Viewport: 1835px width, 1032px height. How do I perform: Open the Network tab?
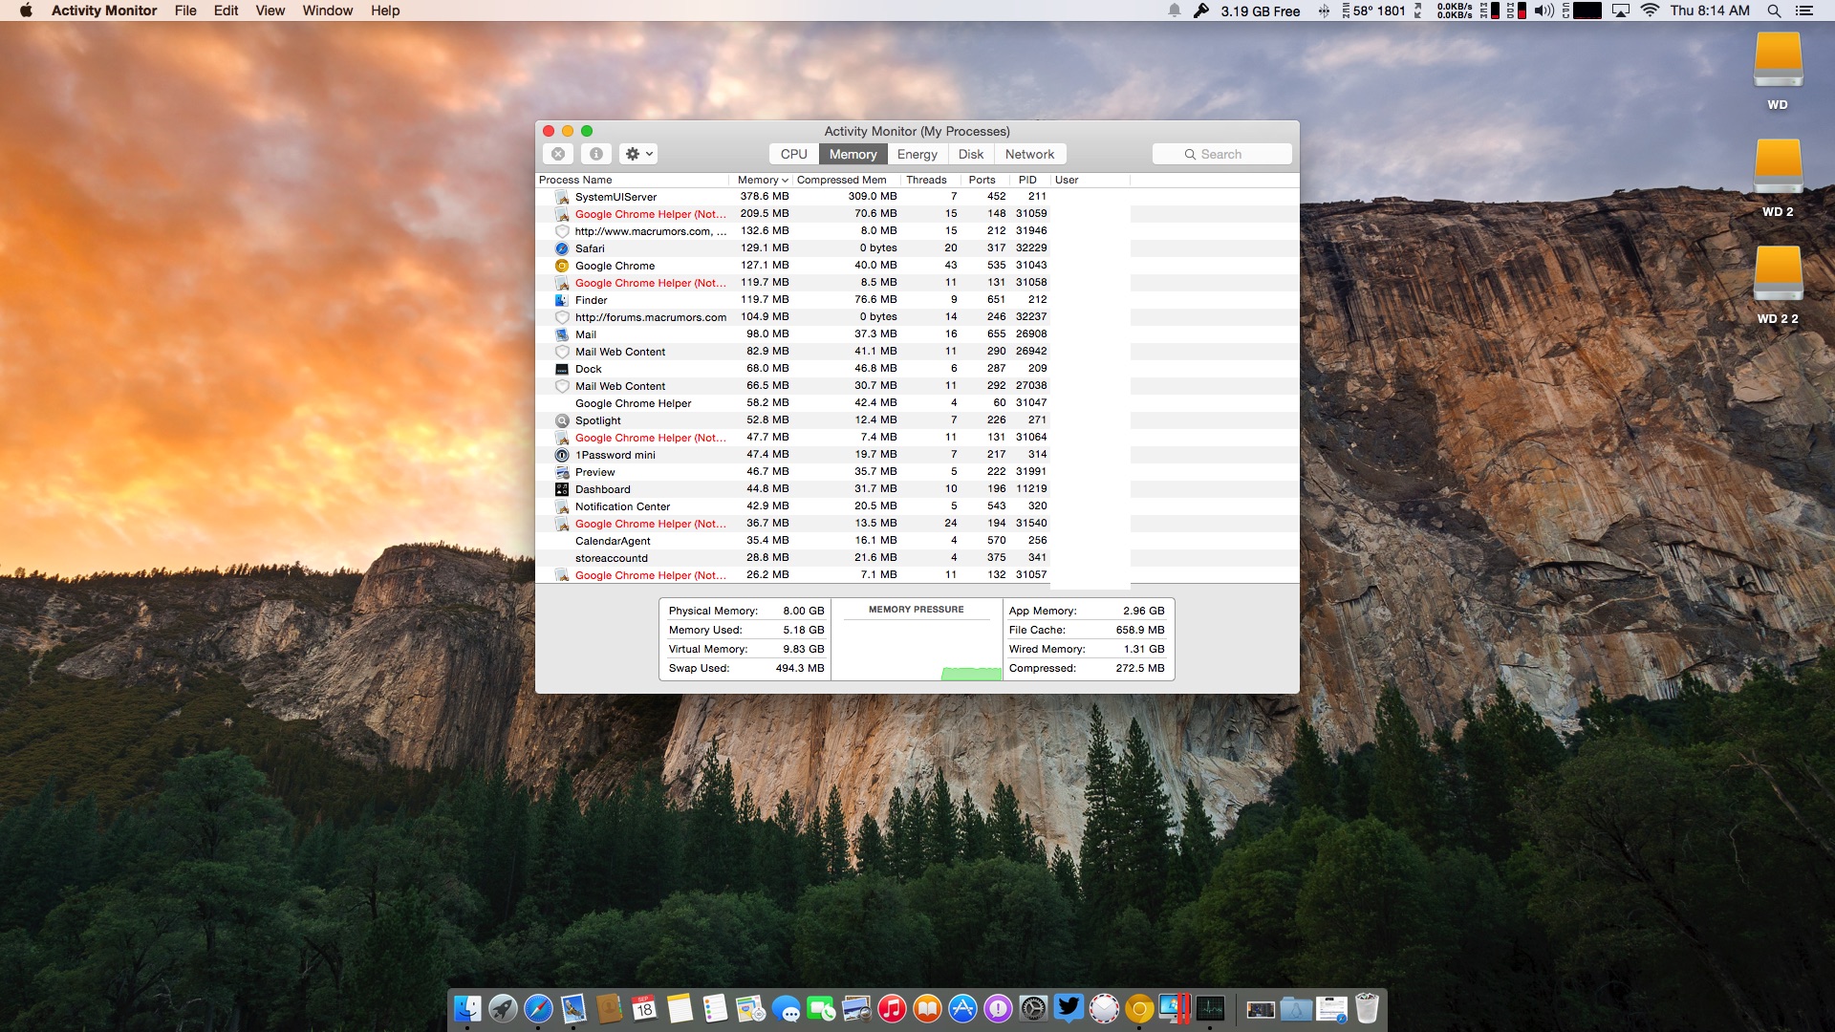coord(1029,154)
